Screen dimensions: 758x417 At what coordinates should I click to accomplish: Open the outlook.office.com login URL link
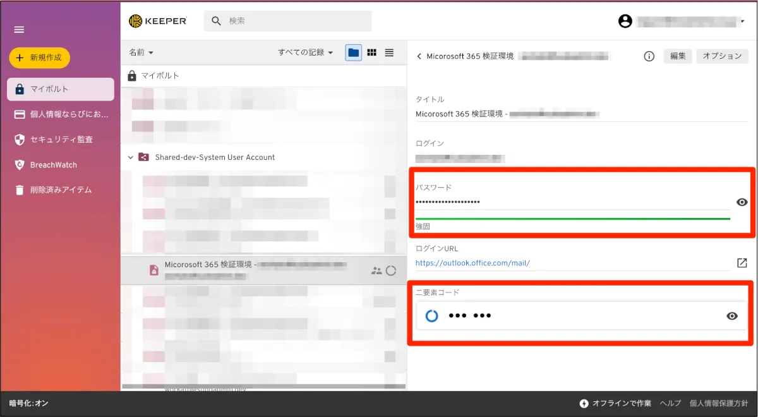coord(472,263)
